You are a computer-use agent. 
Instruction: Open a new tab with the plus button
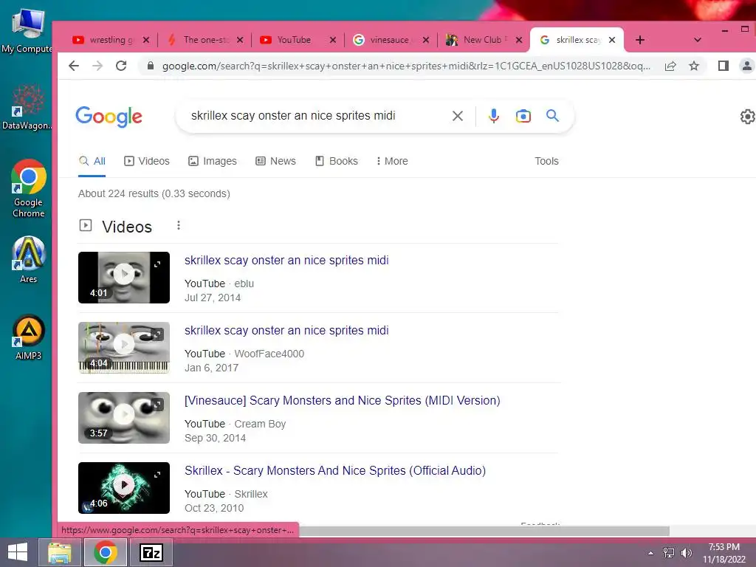[x=640, y=40]
